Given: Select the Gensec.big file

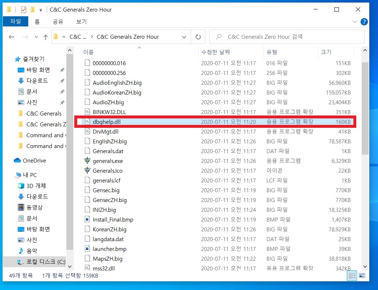Looking at the screenshot, I should click(106, 190).
